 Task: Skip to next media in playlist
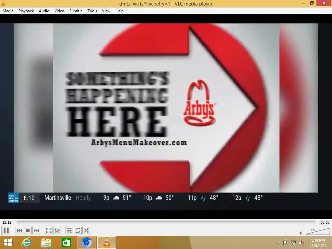click(36, 231)
